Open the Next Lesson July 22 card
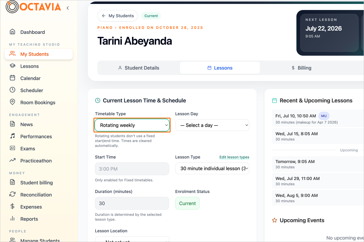This screenshot has height=242, width=364. coord(329,33)
